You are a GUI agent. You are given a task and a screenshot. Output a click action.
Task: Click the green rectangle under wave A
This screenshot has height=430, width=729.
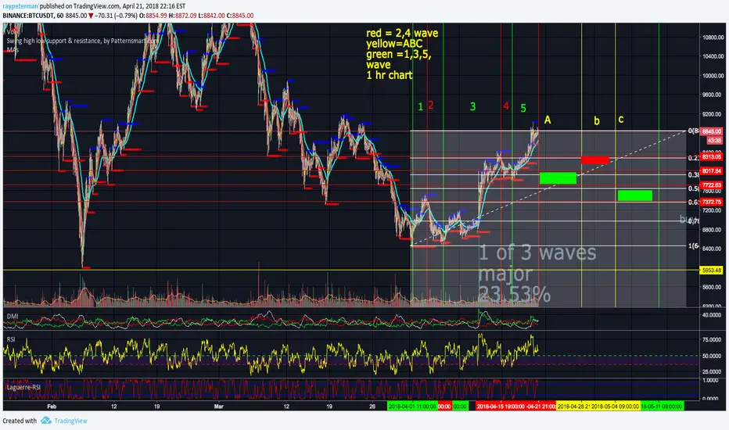pyautogui.click(x=558, y=178)
